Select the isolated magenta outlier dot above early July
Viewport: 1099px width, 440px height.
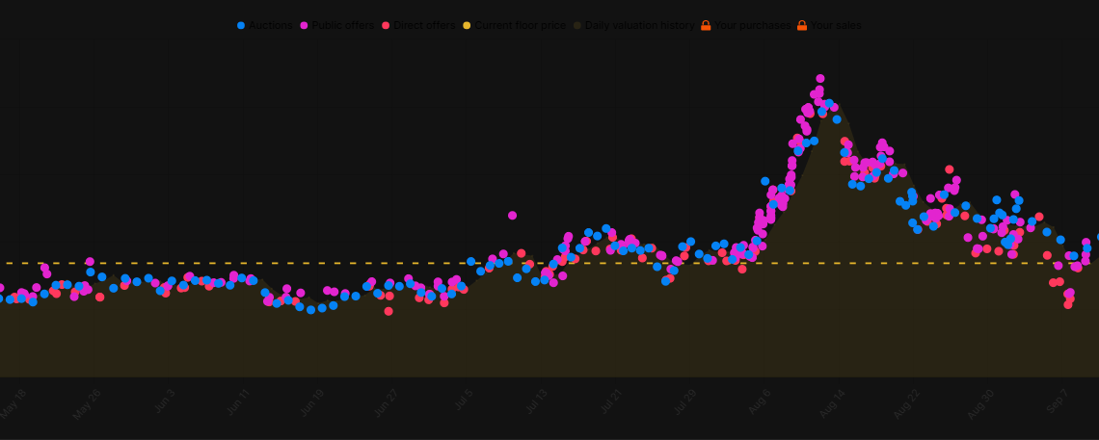click(512, 216)
